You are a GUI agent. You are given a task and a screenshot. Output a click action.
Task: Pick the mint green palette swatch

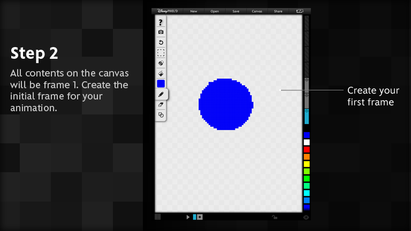click(x=307, y=186)
